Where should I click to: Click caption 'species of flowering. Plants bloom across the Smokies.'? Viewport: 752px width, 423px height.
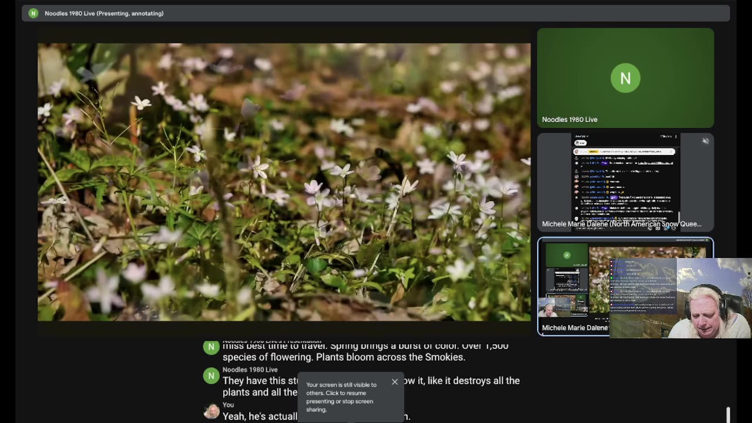[344, 357]
